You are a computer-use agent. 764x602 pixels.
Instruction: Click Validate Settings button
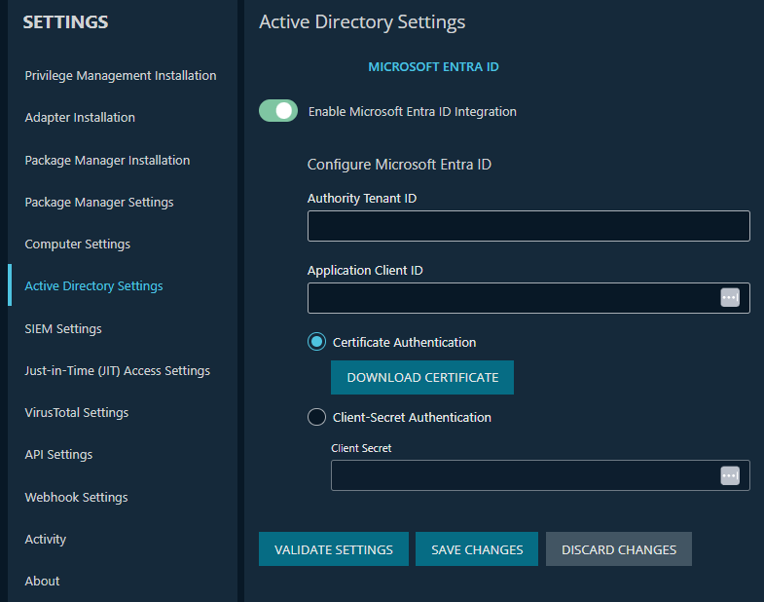(x=333, y=549)
